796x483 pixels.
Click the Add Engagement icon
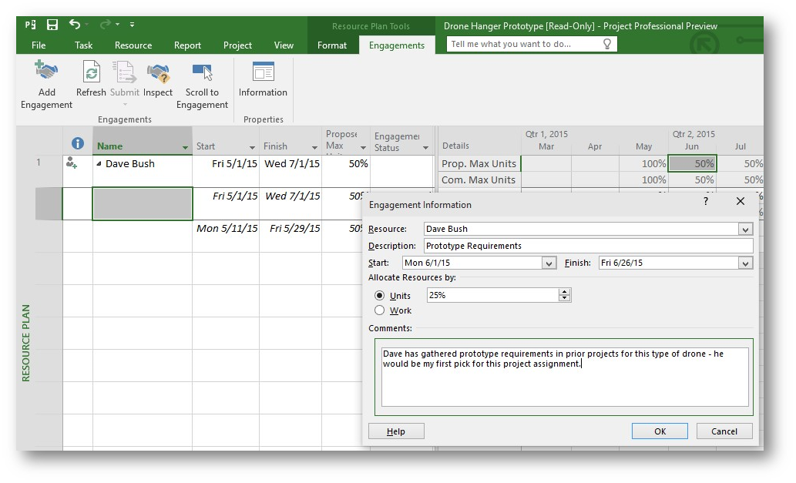(46, 71)
